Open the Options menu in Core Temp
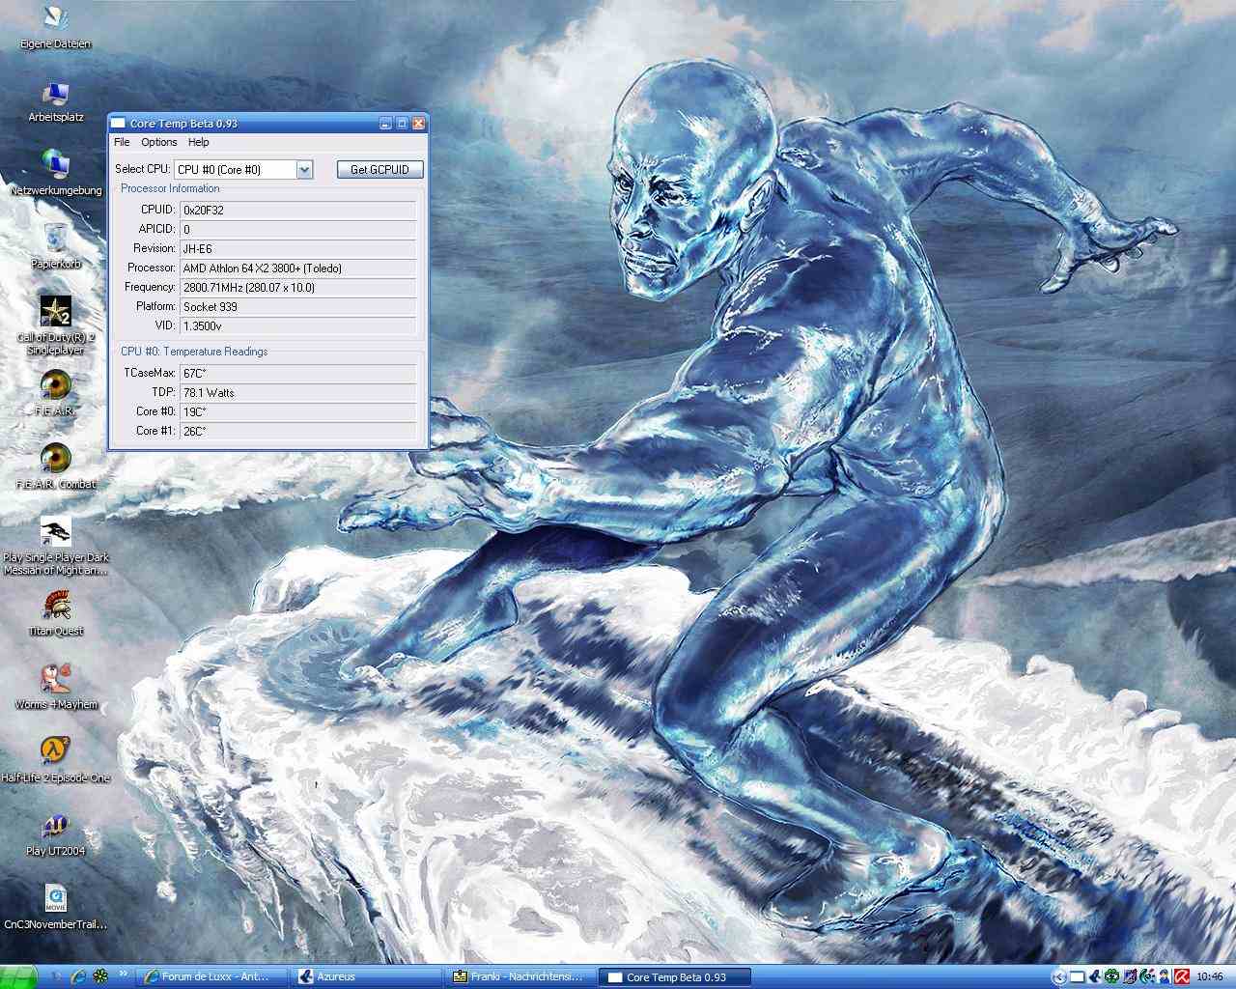This screenshot has height=989, width=1236. 159,142
